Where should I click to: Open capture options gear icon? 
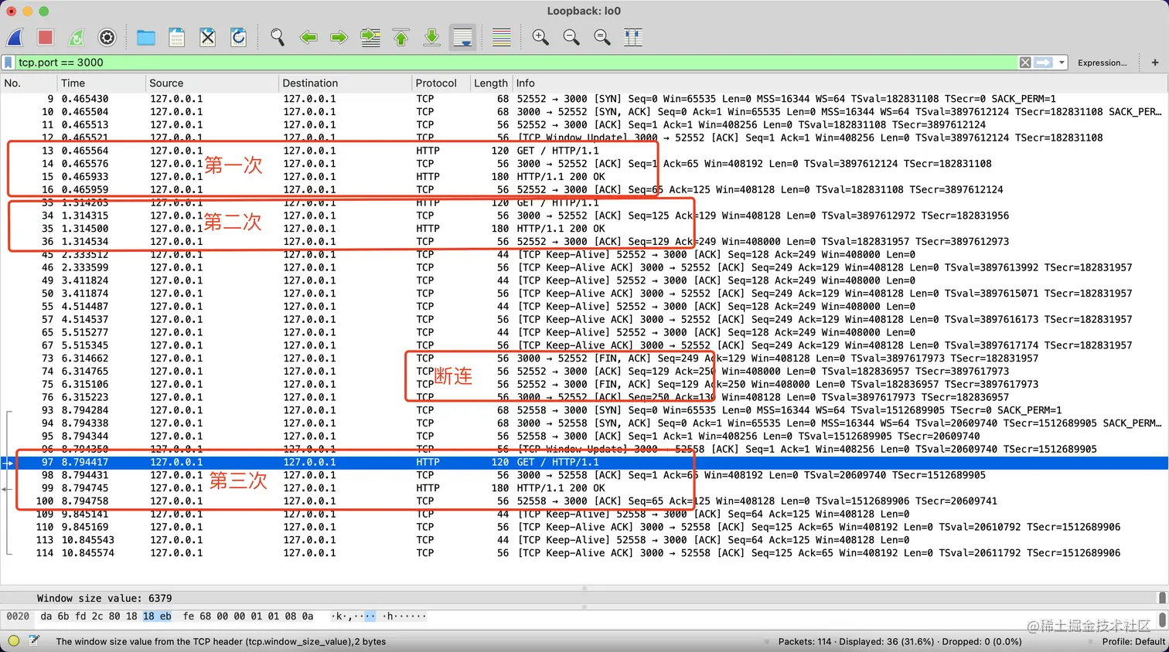(x=107, y=37)
